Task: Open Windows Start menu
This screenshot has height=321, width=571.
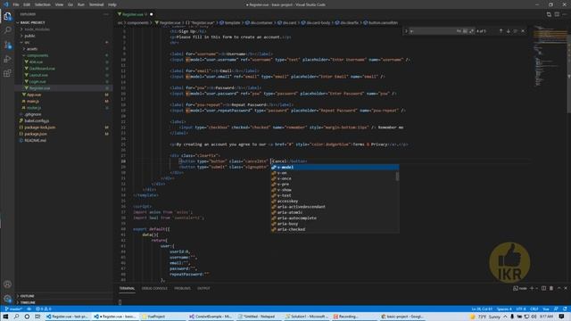Action: pos(5,317)
